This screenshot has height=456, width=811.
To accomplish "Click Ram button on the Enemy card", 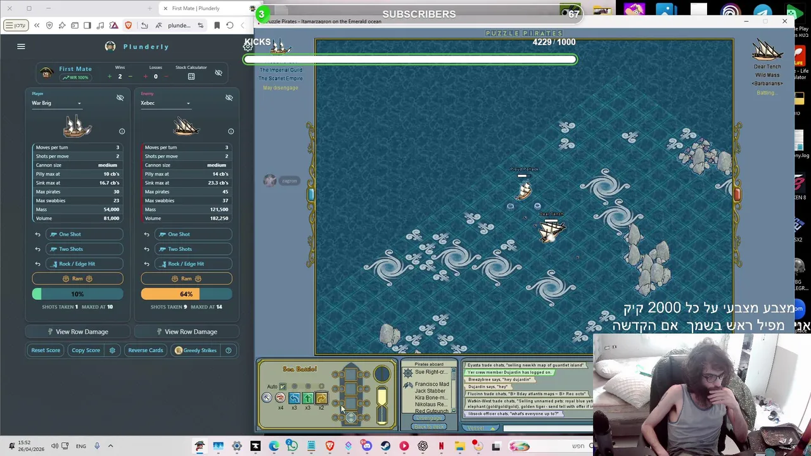I will point(186,279).
